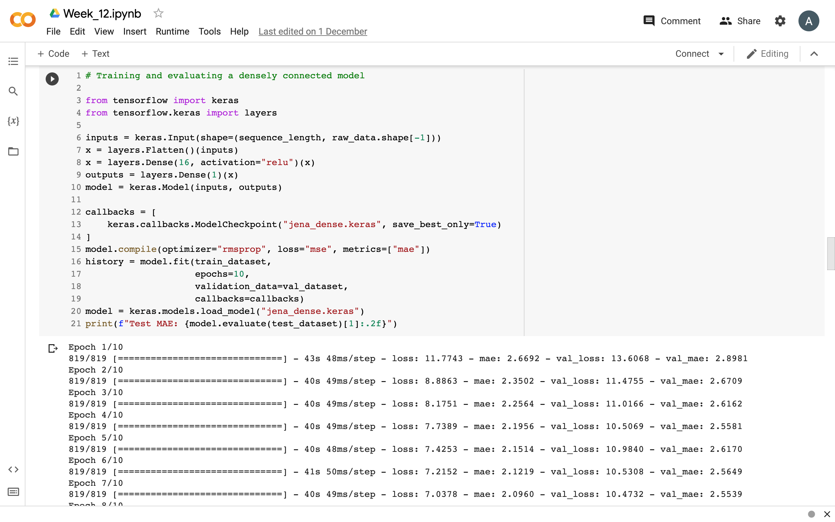
Task: Add a new Code cell
Action: pyautogui.click(x=53, y=54)
